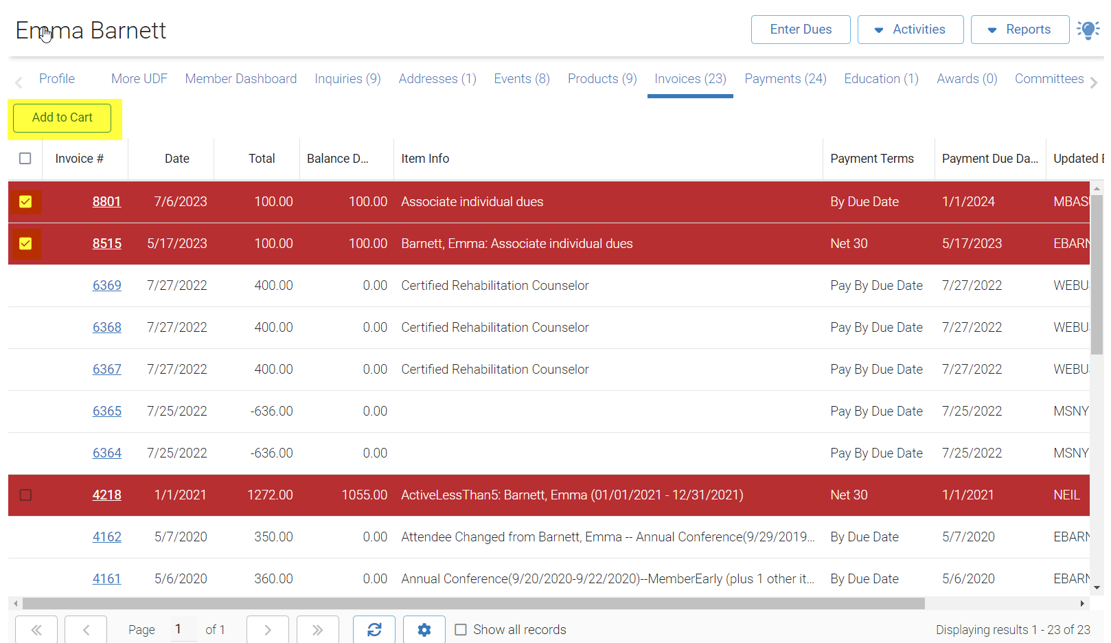Select 'Associate individual dues' text in row 8801
The height and width of the screenshot is (643, 1111).
tap(472, 202)
